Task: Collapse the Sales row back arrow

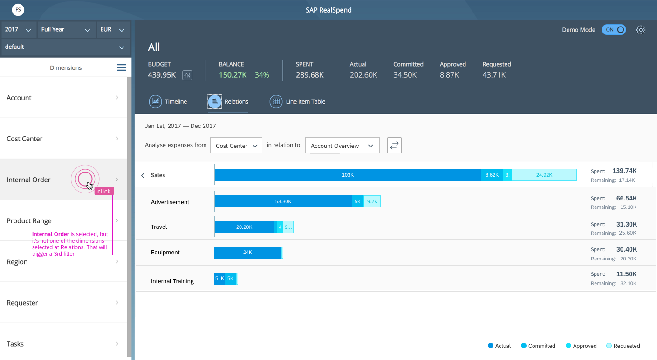Action: 143,175
